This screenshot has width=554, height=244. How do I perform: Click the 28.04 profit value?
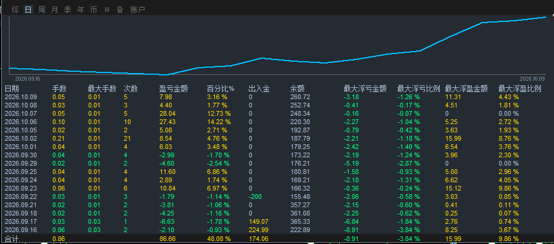pyautogui.click(x=167, y=113)
